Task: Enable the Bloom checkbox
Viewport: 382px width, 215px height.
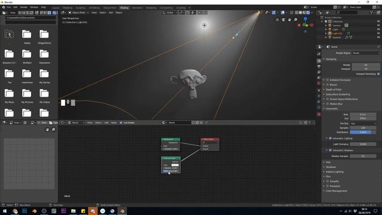Action: 328,85
